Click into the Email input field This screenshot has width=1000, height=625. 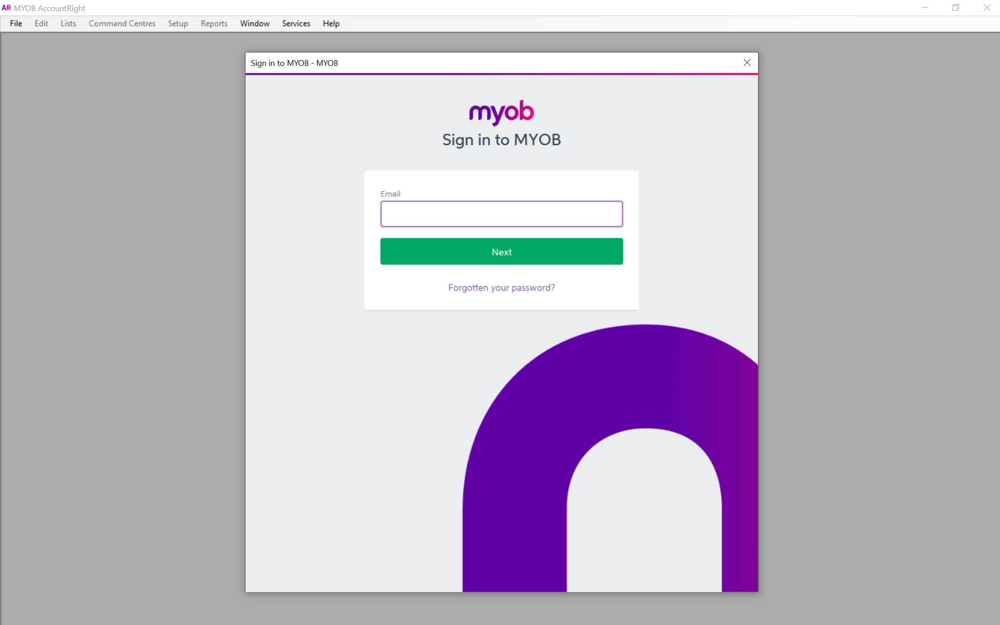501,214
